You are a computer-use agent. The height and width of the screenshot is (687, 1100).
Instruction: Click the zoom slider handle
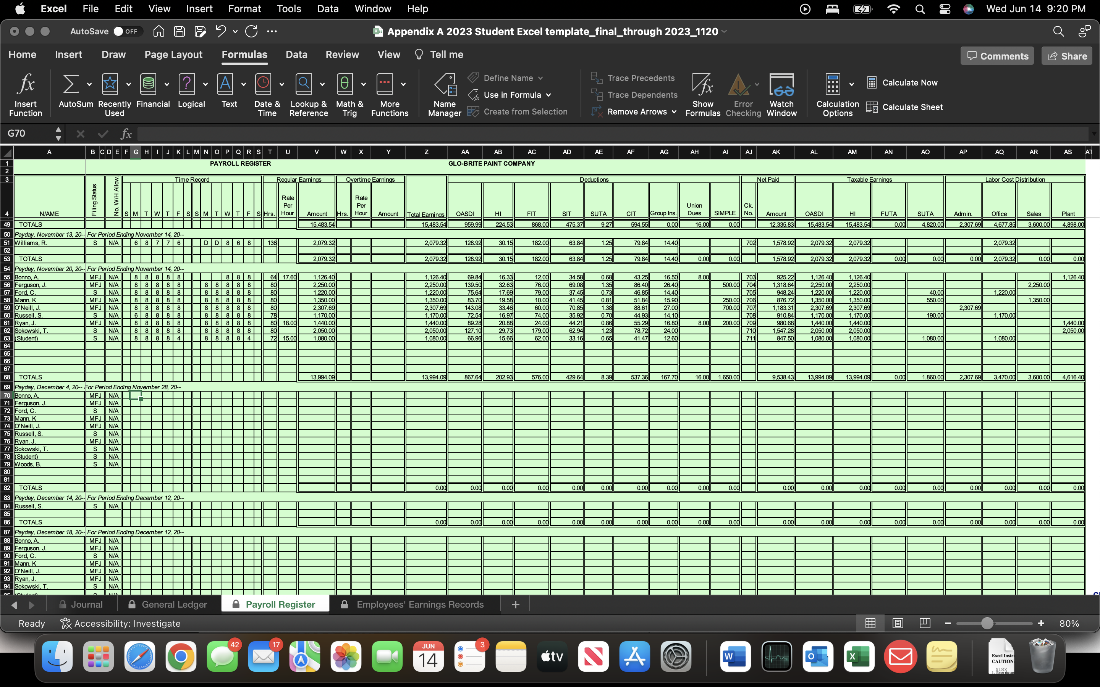pyautogui.click(x=987, y=623)
